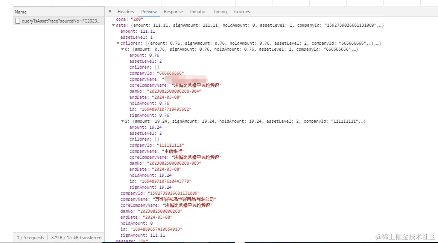438x243 pixels.
Task: Select amount: 19.24 line
Action: pos(146,127)
